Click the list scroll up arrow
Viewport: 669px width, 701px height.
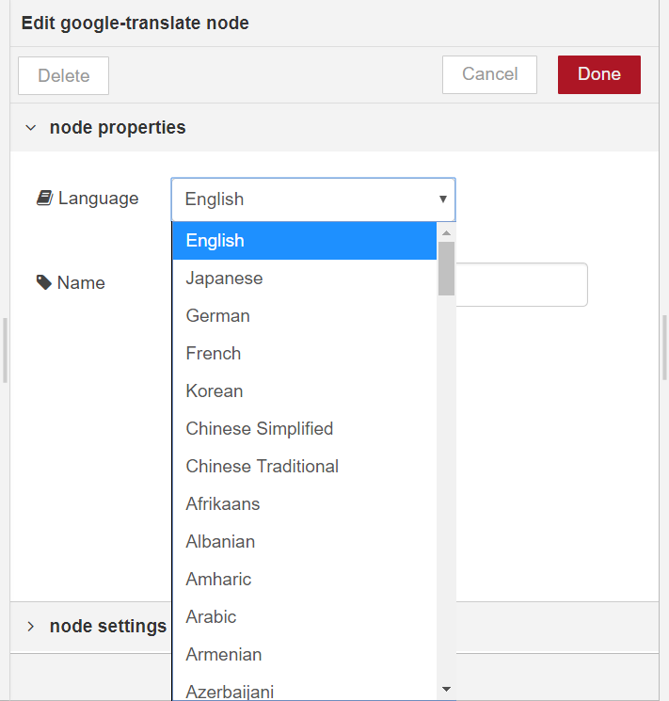[x=446, y=233]
